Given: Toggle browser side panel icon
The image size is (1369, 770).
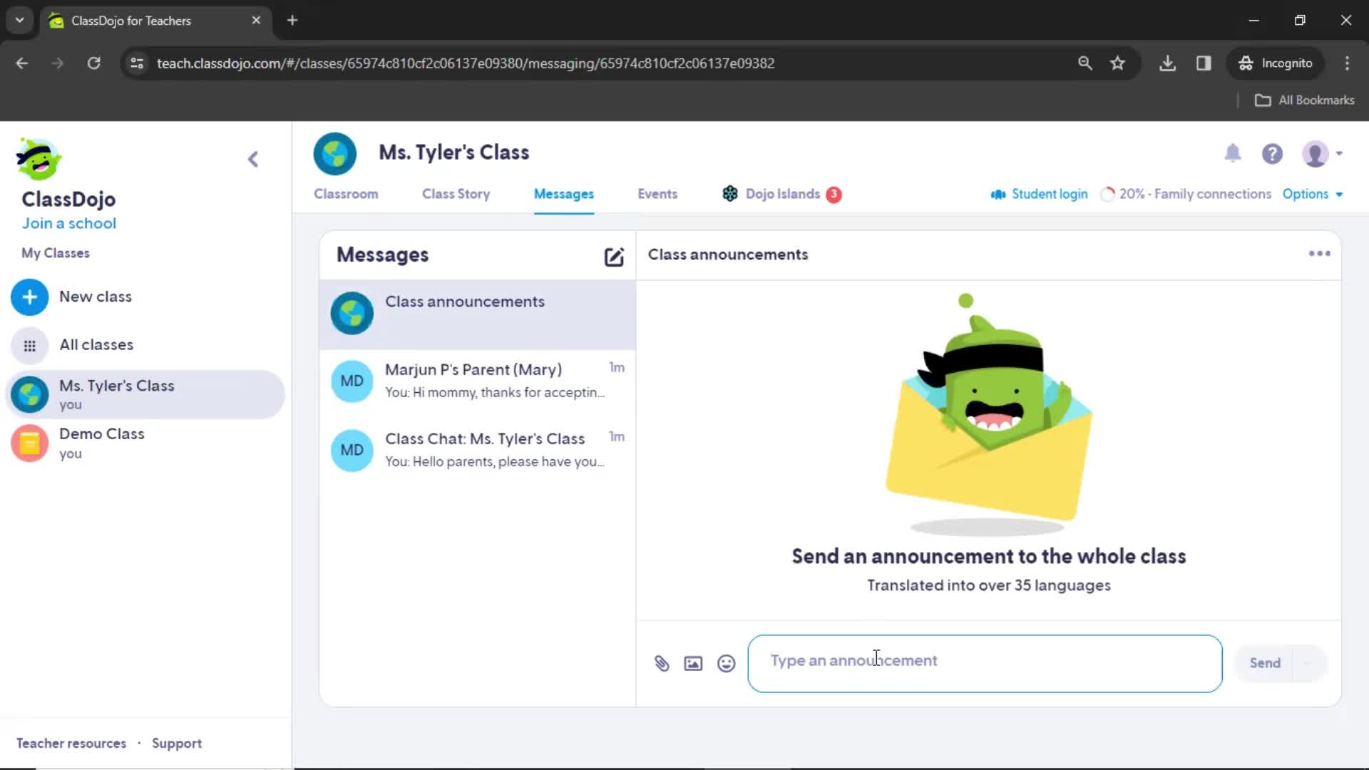Looking at the screenshot, I should tap(1204, 63).
